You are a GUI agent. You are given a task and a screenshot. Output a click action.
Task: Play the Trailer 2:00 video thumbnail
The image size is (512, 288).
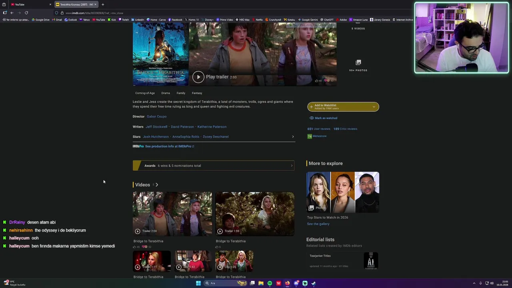click(x=172, y=214)
